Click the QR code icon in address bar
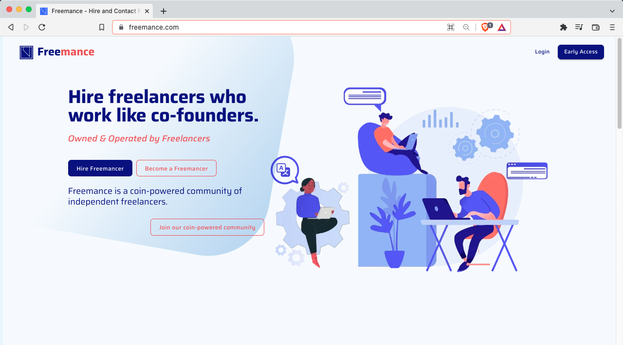This screenshot has width=623, height=345. 451,27
